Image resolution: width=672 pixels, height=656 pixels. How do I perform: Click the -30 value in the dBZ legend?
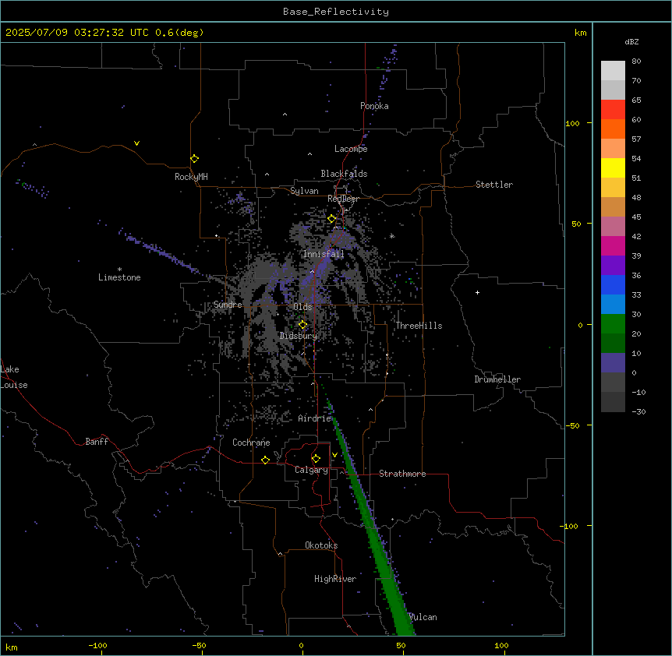638,411
